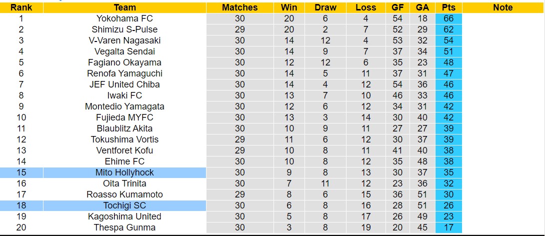Click the highlighted Tochigi SC team
545x236 pixels.
[124, 205]
